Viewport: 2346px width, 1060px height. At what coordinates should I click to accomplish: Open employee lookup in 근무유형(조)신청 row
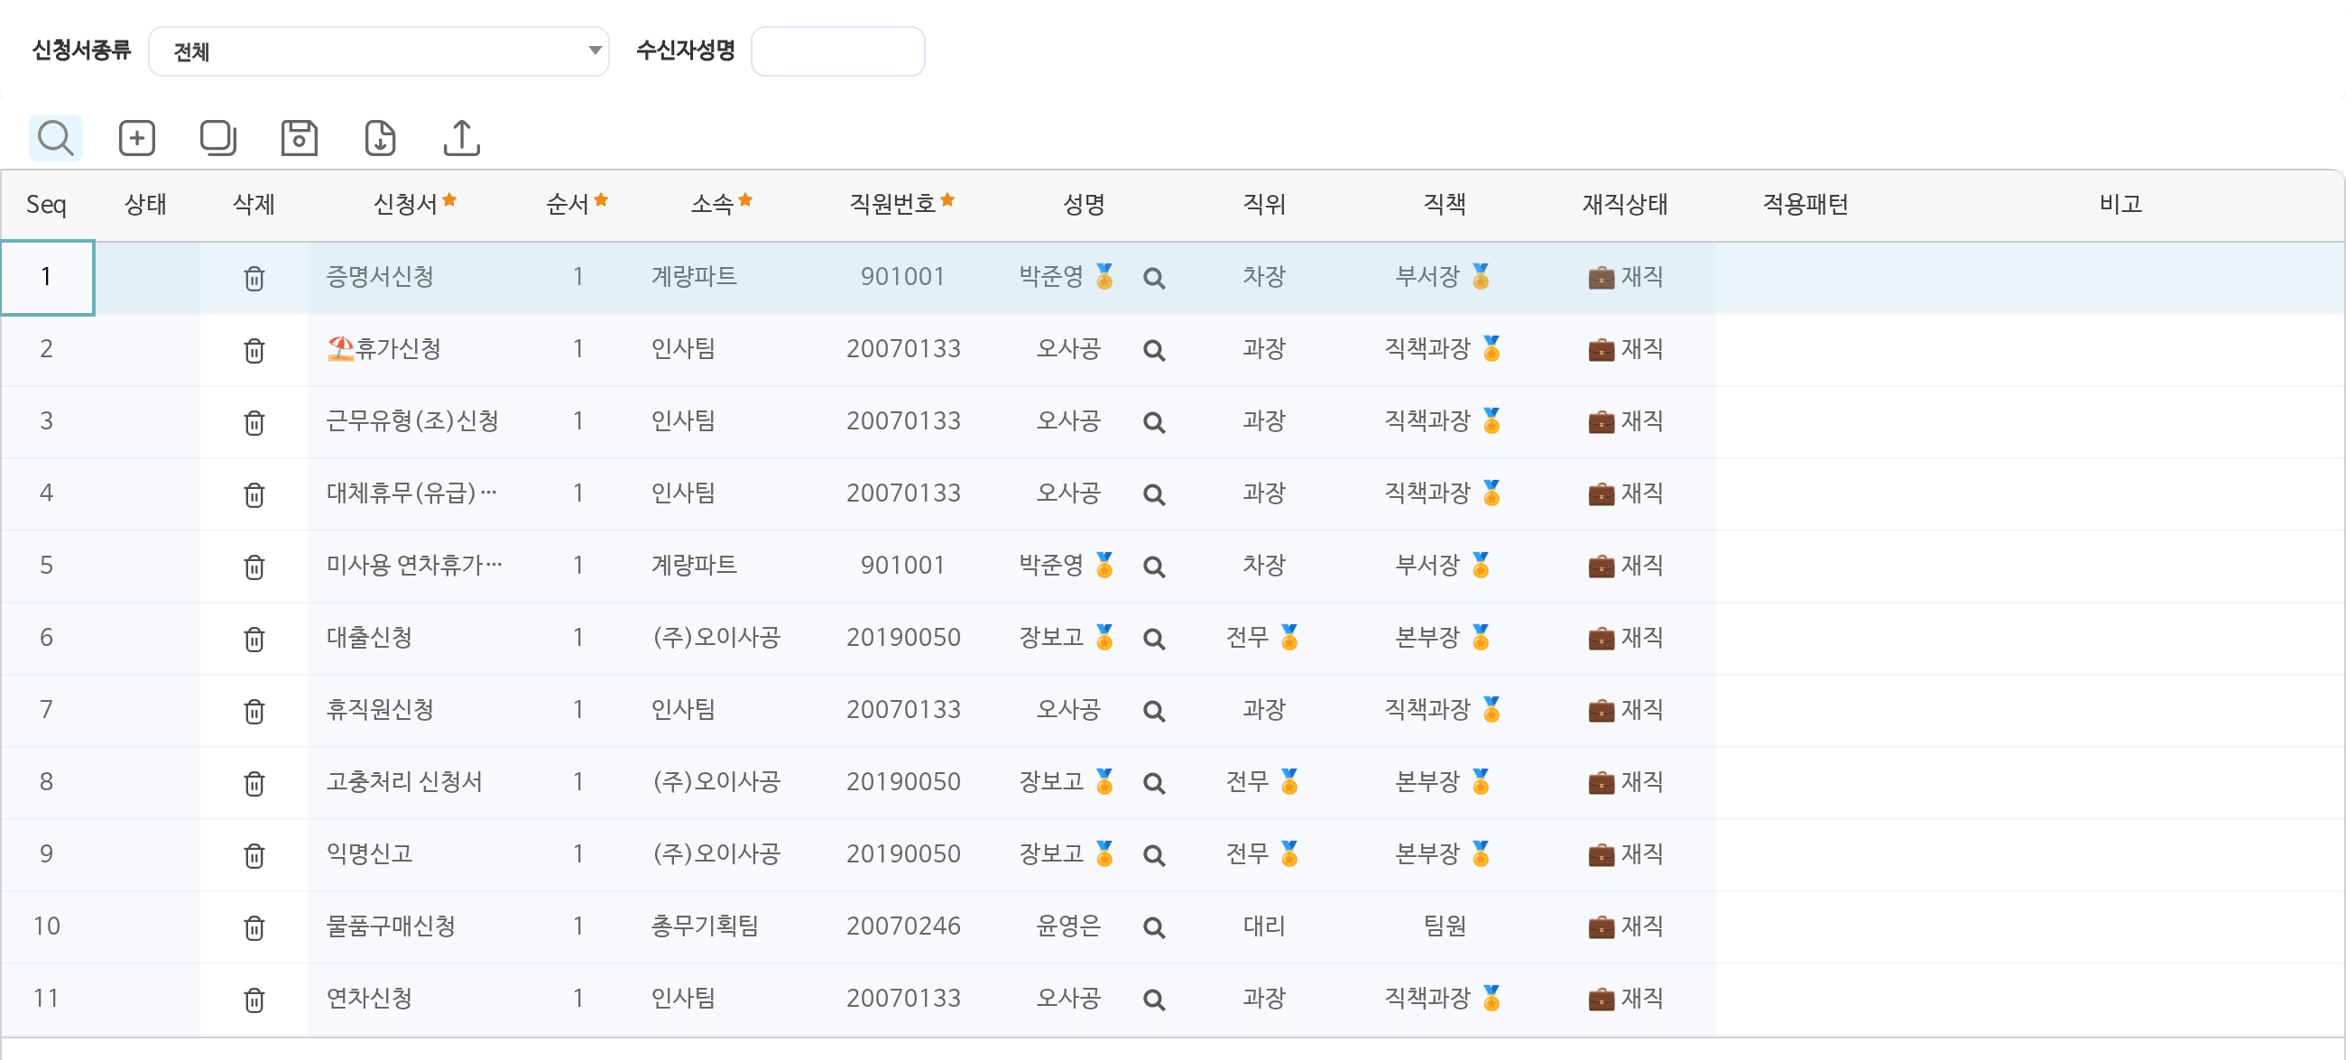[x=1154, y=422]
